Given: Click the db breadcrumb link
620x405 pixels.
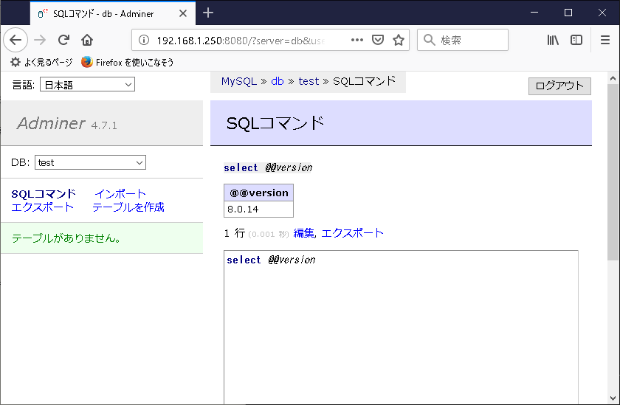Looking at the screenshot, I should (278, 81).
